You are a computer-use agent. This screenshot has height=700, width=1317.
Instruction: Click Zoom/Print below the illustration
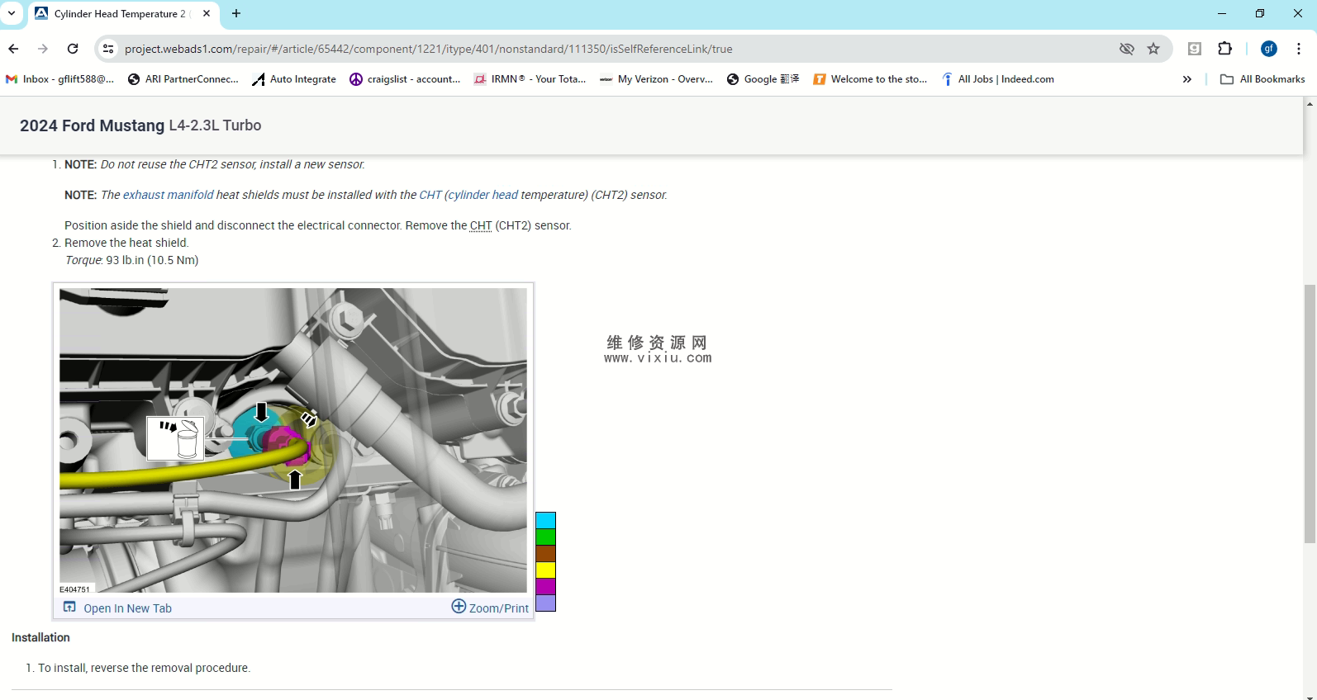pyautogui.click(x=499, y=608)
